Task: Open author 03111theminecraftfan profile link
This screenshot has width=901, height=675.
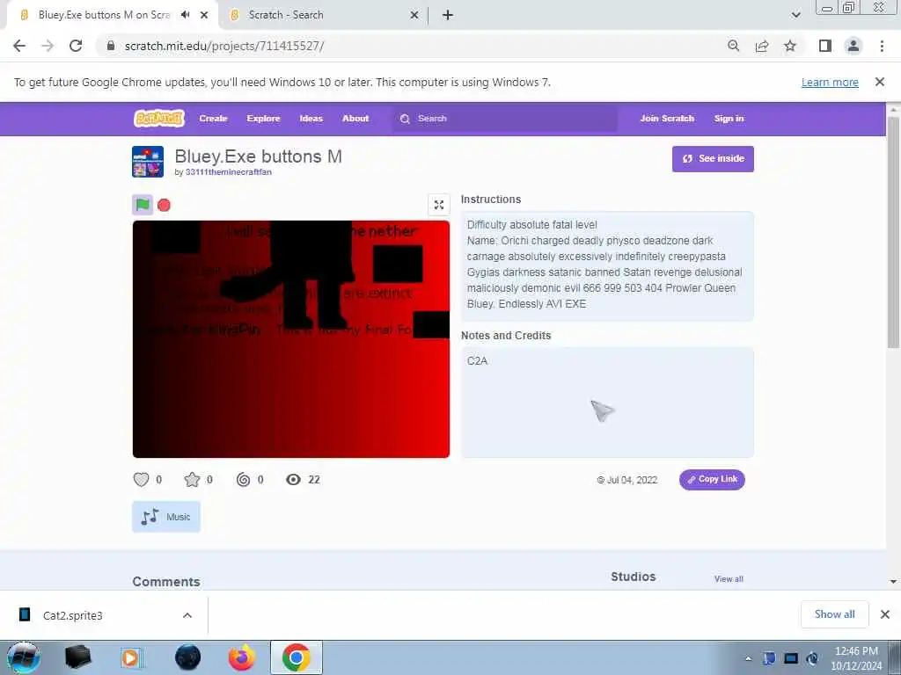Action: pos(229,172)
